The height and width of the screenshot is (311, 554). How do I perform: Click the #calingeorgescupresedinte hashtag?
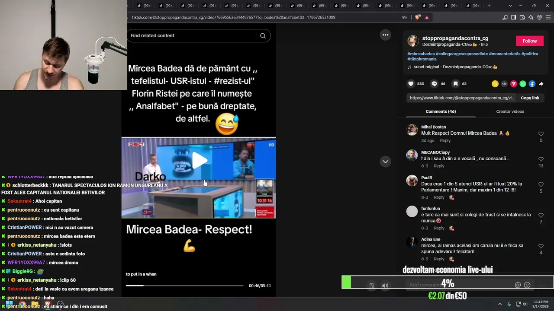pyautogui.click(x=462, y=54)
